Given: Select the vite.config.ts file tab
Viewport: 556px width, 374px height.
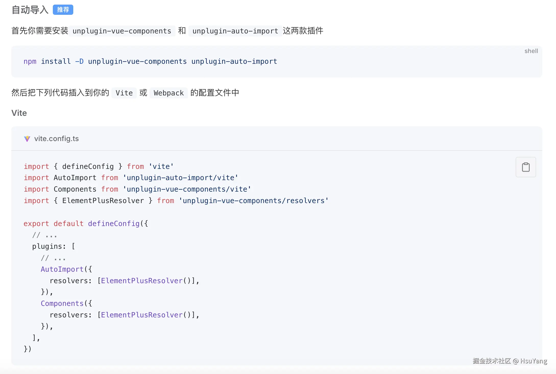Looking at the screenshot, I should (x=56, y=139).
